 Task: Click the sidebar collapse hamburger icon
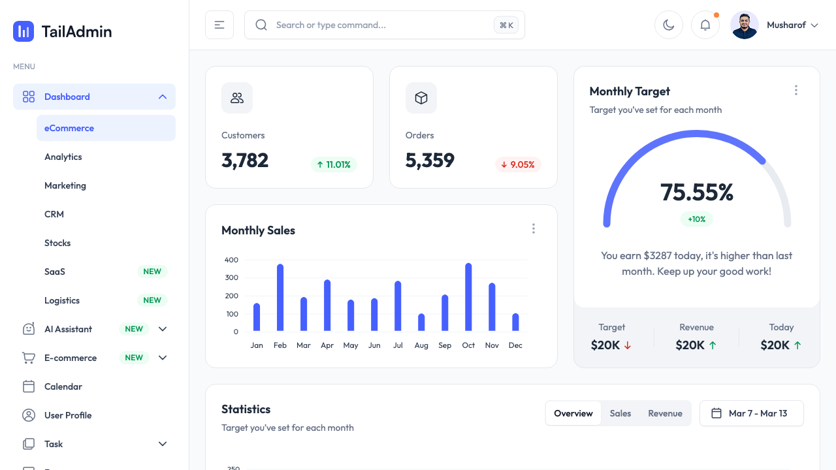(219, 24)
